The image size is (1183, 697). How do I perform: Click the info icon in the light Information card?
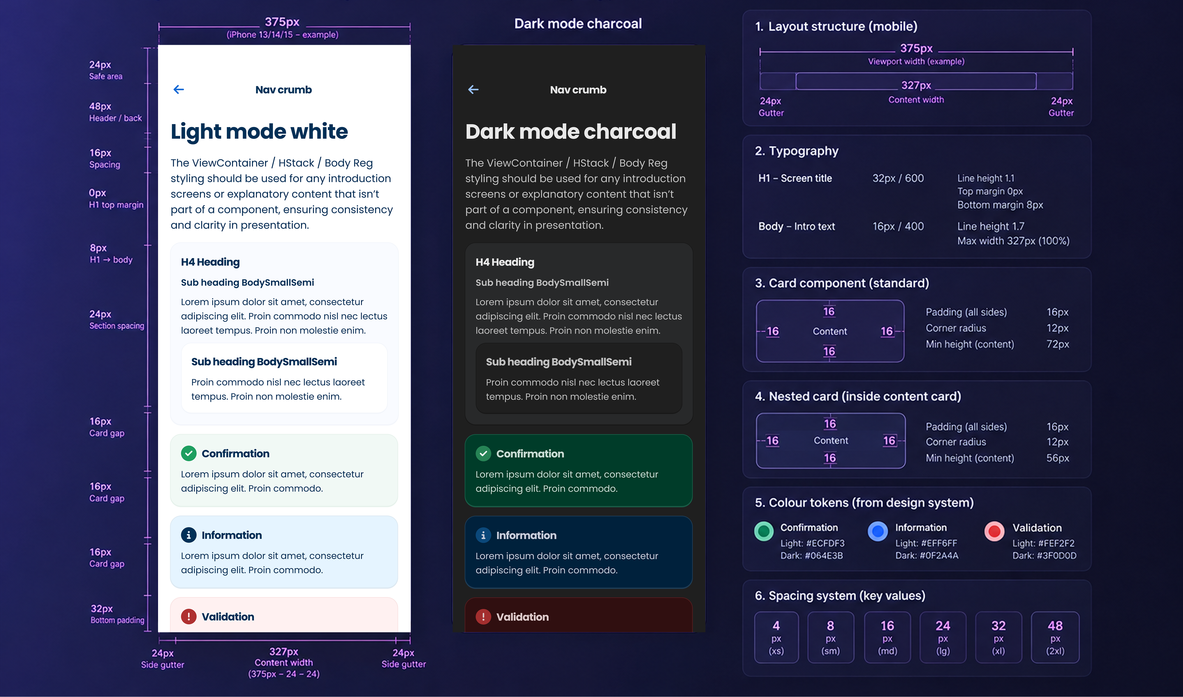pos(188,535)
